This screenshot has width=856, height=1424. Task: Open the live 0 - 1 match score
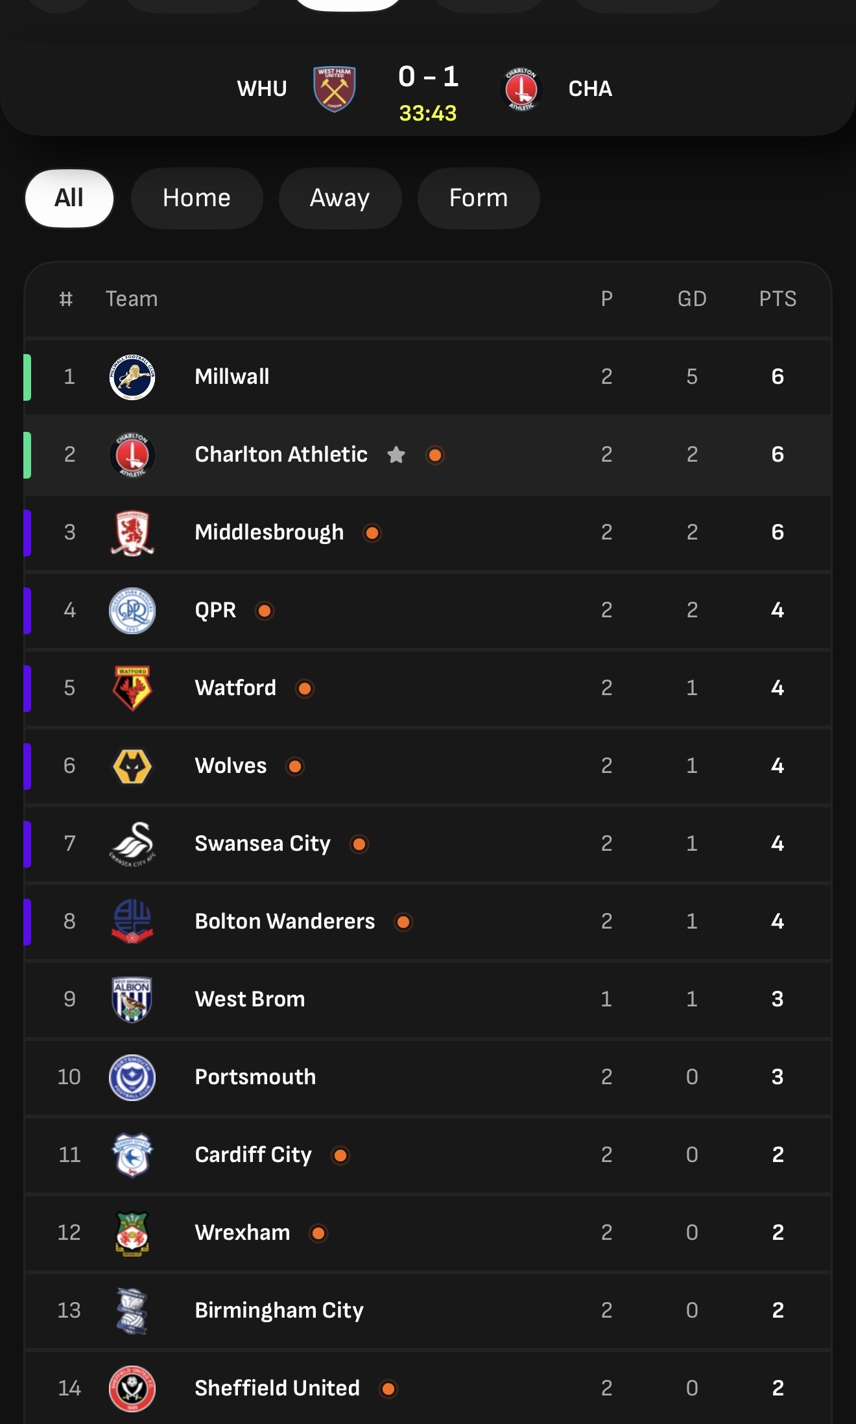[428, 77]
